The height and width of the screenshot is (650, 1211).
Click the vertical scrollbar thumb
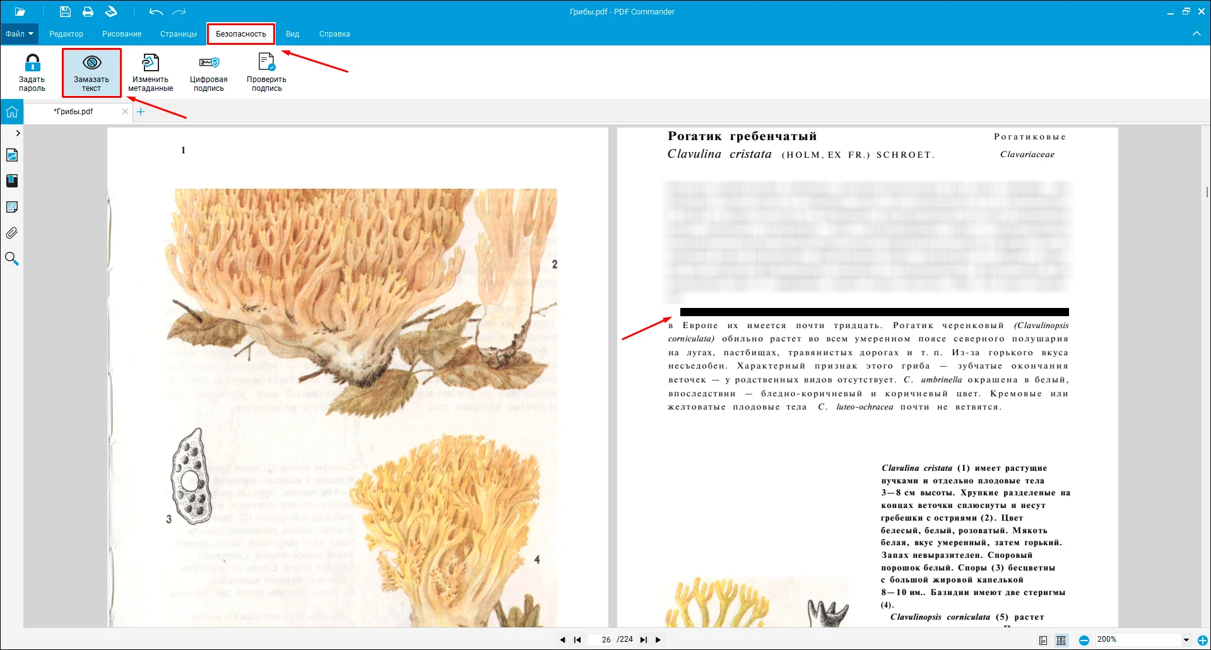(1207, 191)
